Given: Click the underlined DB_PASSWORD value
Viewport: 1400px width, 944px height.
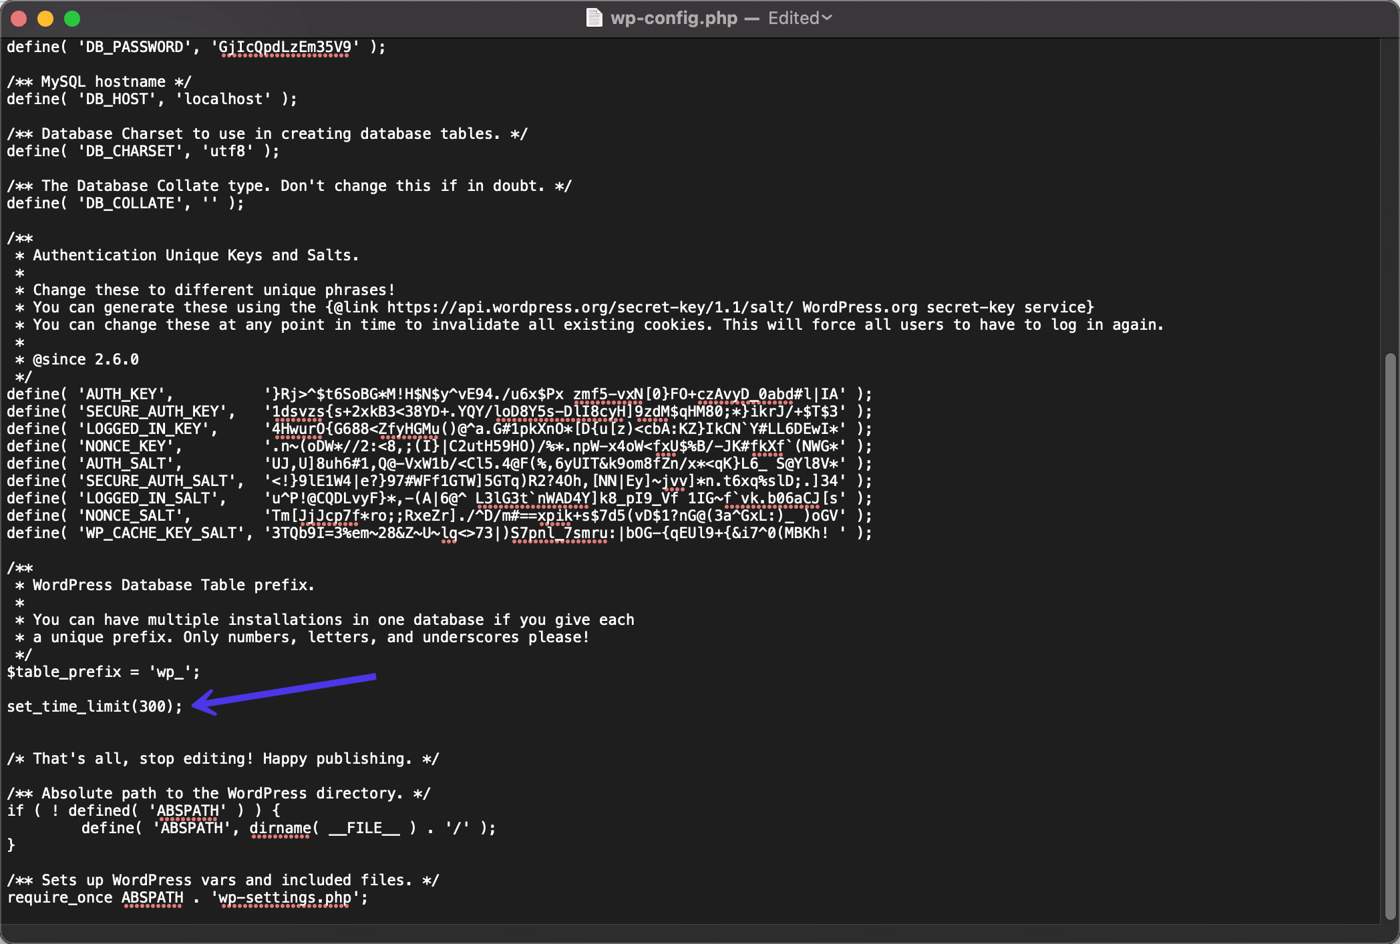Looking at the screenshot, I should click(x=285, y=47).
